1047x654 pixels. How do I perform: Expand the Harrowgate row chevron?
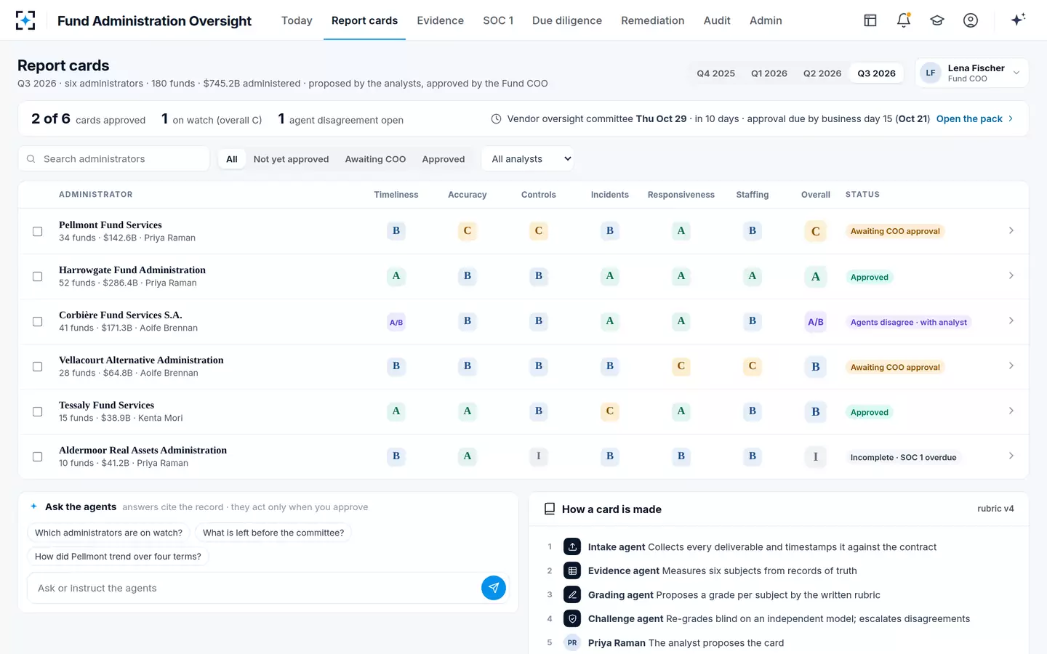point(1011,275)
